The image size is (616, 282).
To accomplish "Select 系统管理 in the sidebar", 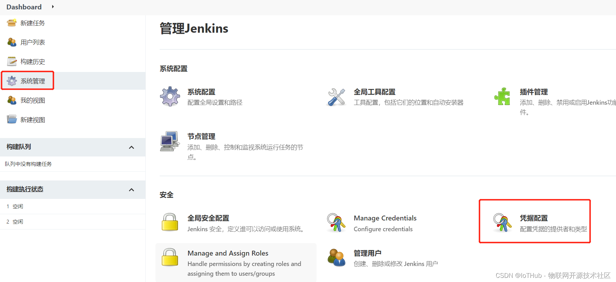I will pos(33,81).
